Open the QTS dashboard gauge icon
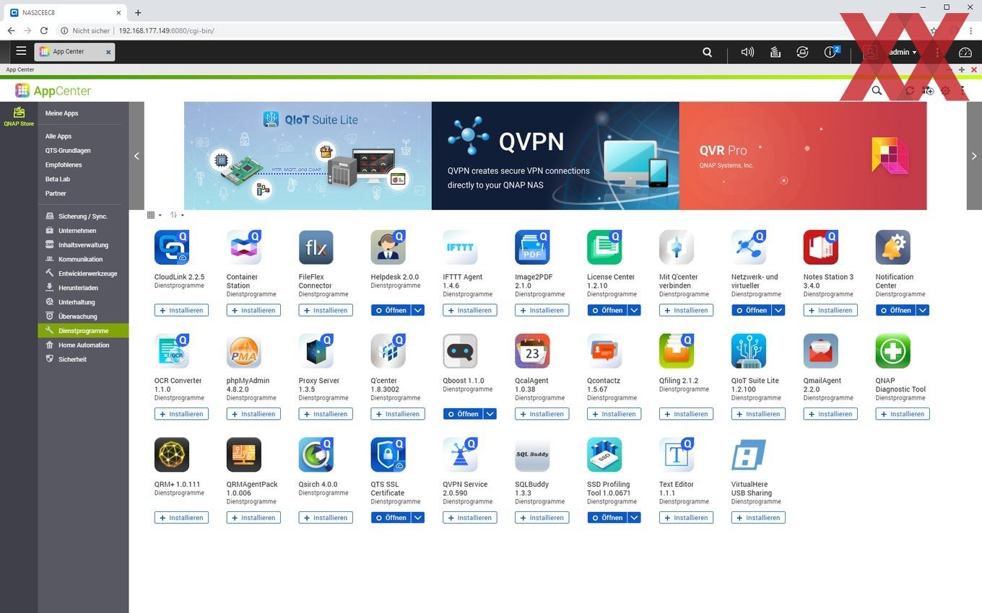Screen dimensions: 982x613 (x=965, y=52)
